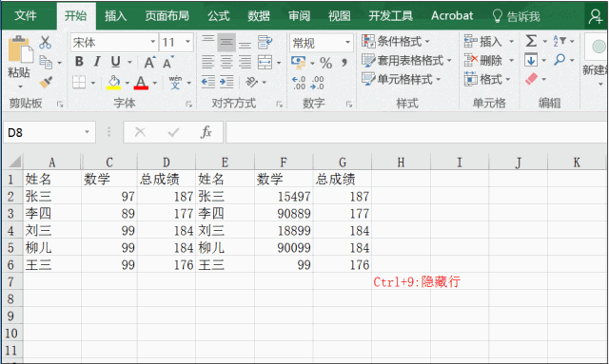609x364 pixels.
Task: Apply red font color A
Action: click(141, 83)
